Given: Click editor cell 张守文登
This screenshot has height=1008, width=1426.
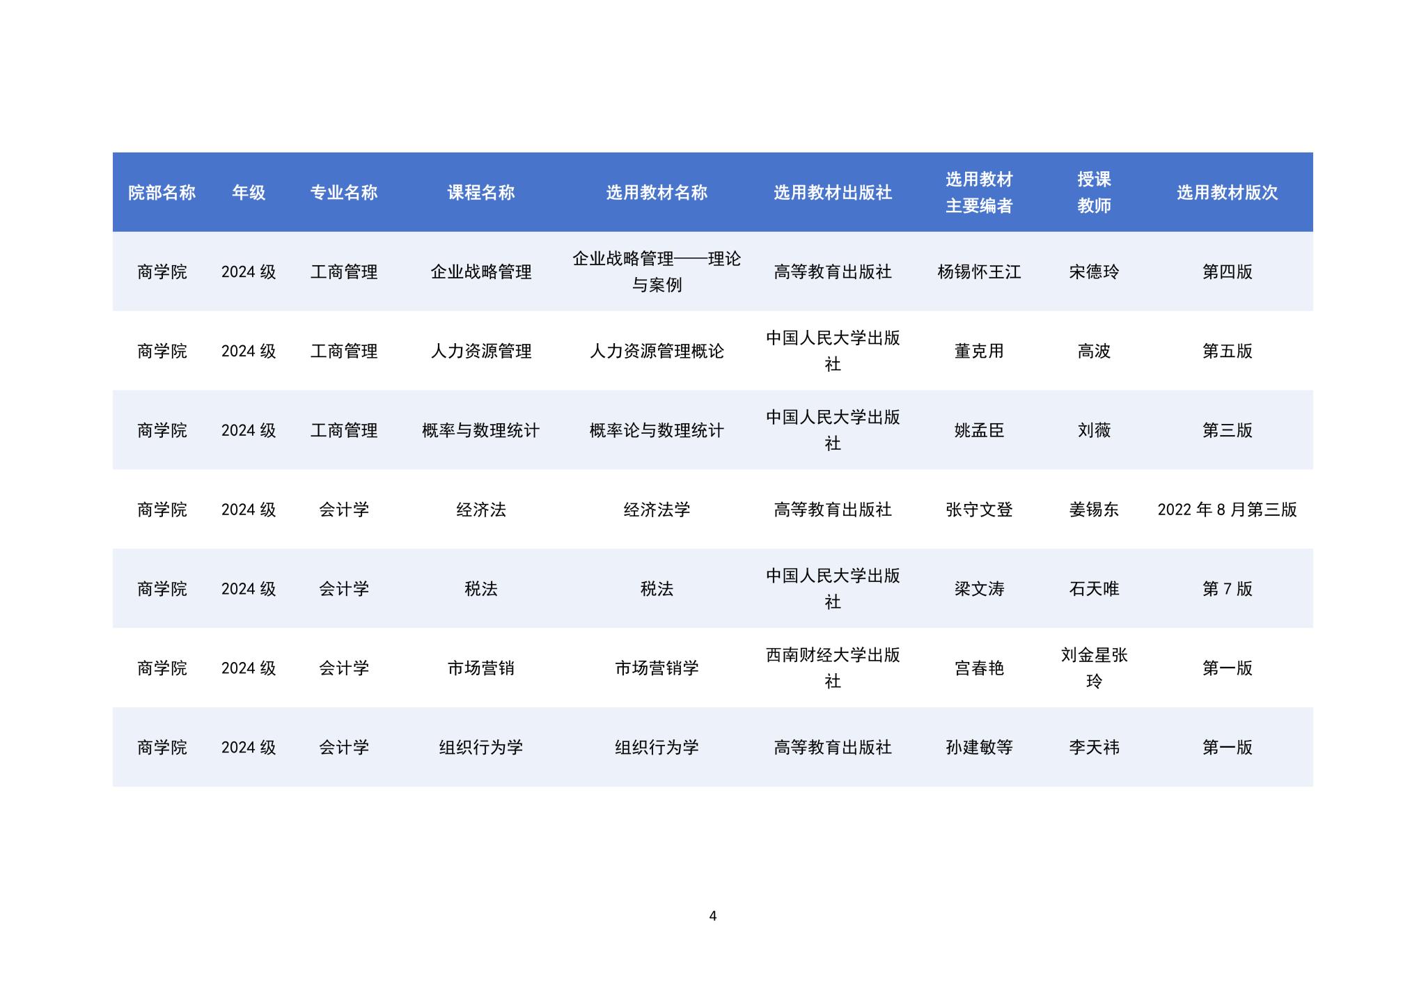Looking at the screenshot, I should [x=979, y=510].
